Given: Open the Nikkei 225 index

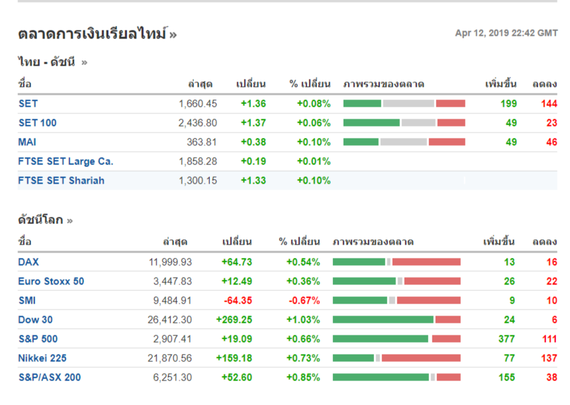Looking at the screenshot, I should [x=42, y=358].
